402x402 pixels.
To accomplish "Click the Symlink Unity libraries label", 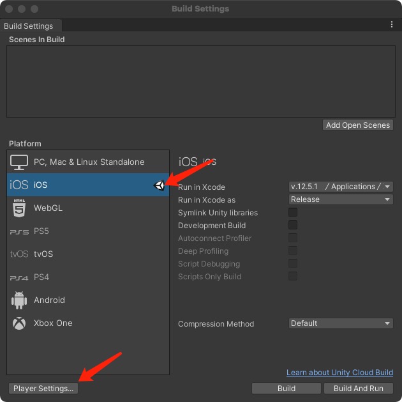I will click(x=218, y=213).
